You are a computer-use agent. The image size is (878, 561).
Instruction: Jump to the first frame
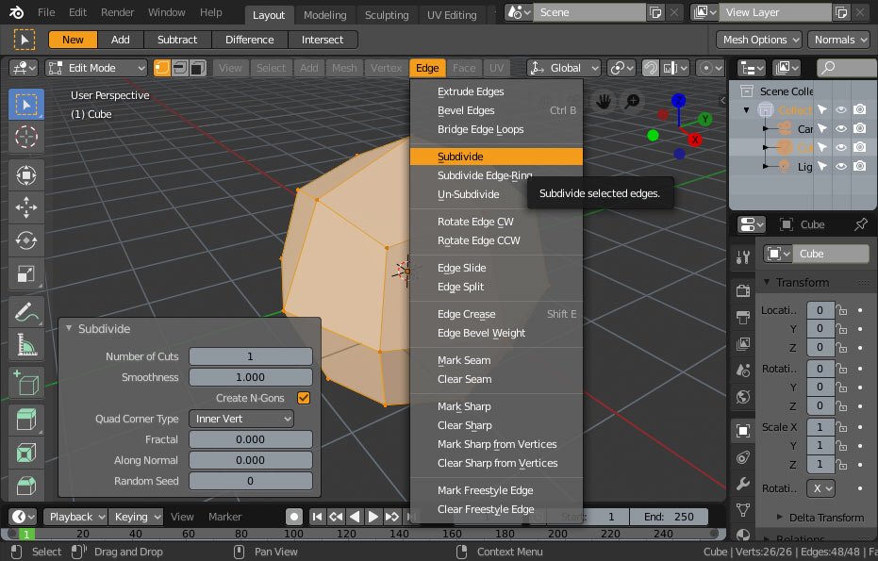click(x=317, y=517)
